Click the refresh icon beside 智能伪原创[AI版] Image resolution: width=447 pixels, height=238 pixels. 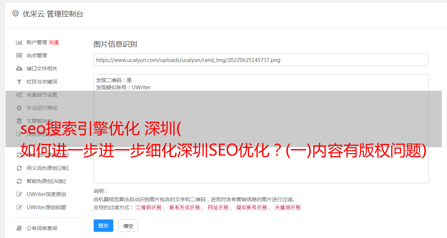(19, 181)
